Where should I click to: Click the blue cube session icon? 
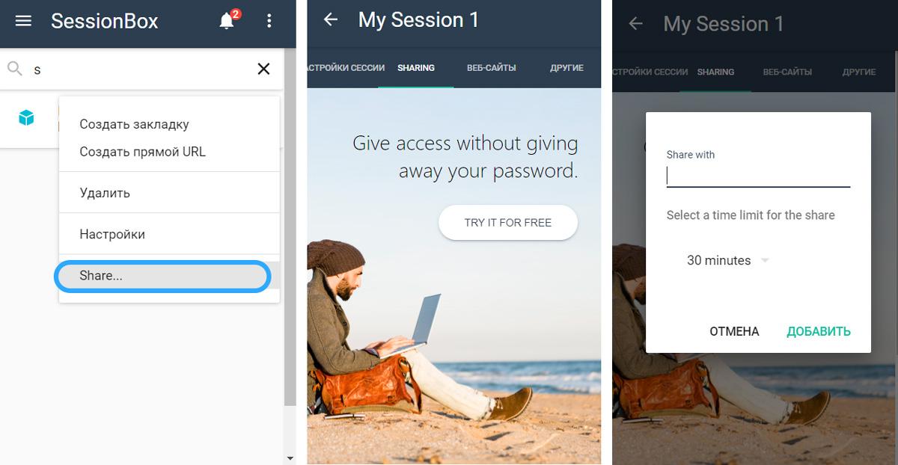[26, 117]
